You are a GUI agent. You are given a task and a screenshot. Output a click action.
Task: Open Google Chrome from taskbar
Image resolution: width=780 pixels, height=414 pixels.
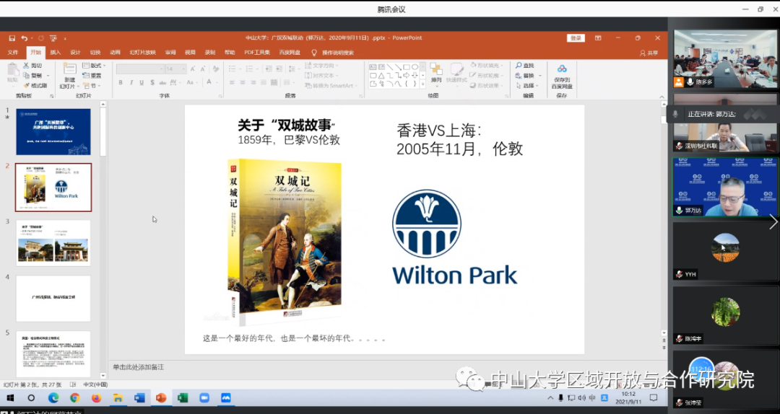click(x=74, y=398)
